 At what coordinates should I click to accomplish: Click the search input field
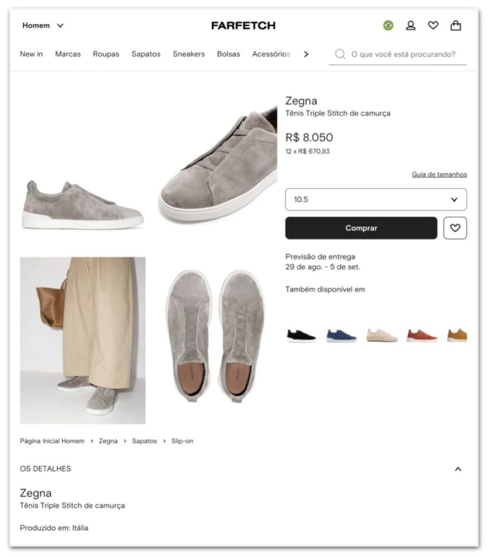click(403, 54)
